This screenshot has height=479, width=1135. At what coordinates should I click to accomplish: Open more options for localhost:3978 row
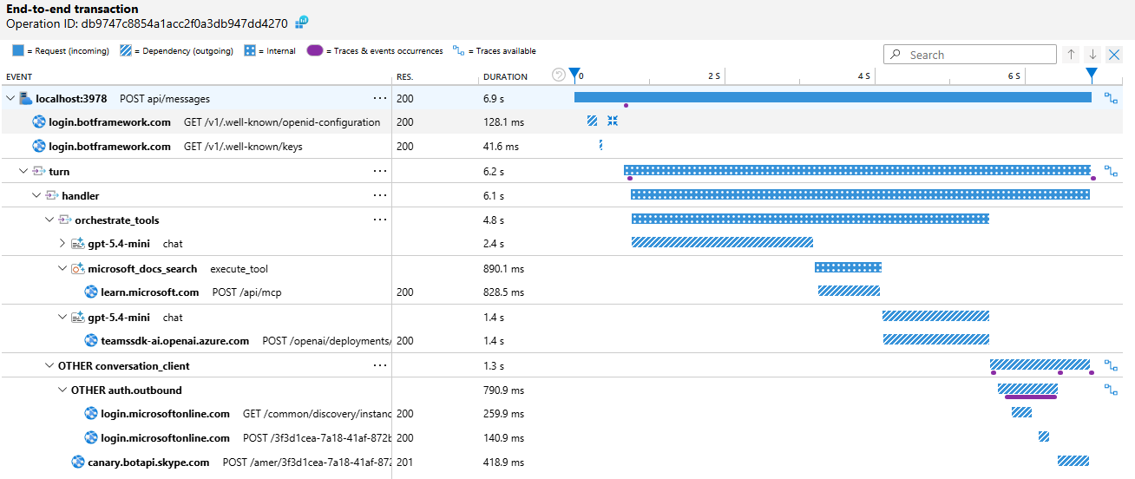point(379,98)
